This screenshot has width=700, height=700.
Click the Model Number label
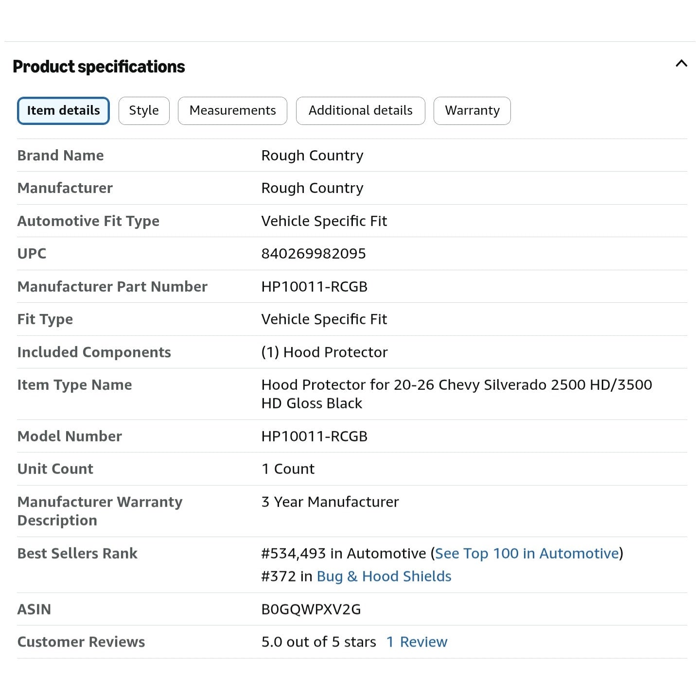pyautogui.click(x=70, y=437)
